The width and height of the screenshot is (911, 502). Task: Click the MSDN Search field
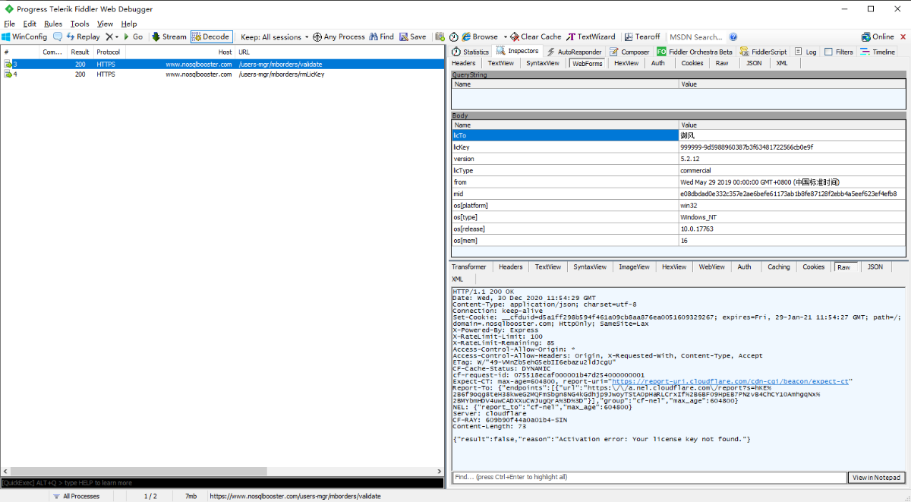(x=698, y=36)
